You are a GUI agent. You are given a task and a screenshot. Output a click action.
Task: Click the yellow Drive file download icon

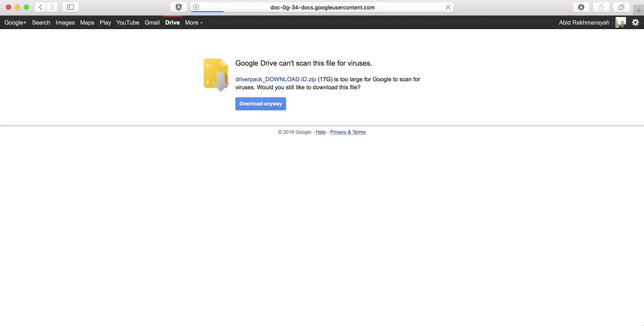pos(216,75)
